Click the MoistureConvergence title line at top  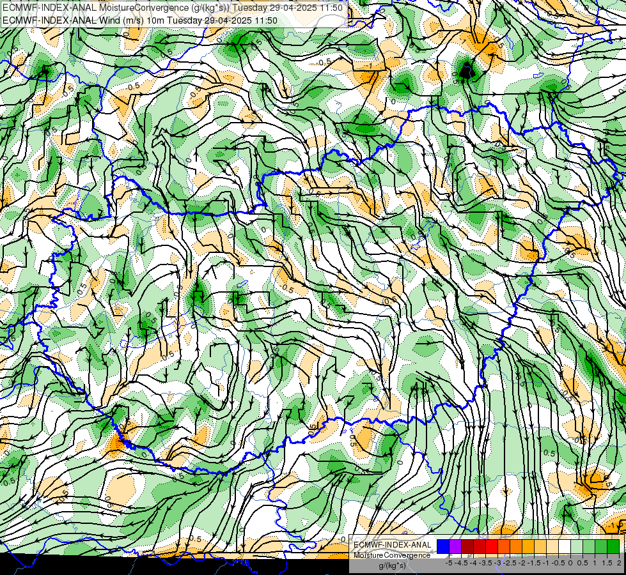tap(173, 8)
